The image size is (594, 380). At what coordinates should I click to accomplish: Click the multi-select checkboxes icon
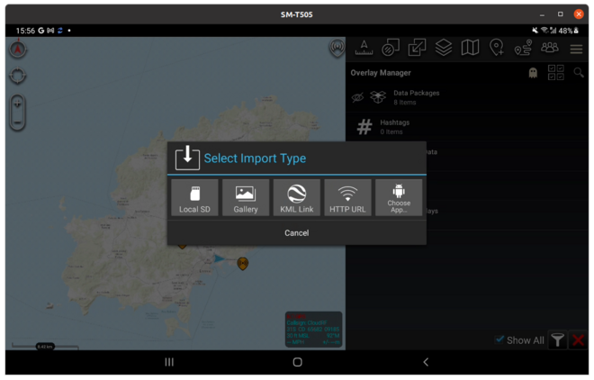pos(555,72)
